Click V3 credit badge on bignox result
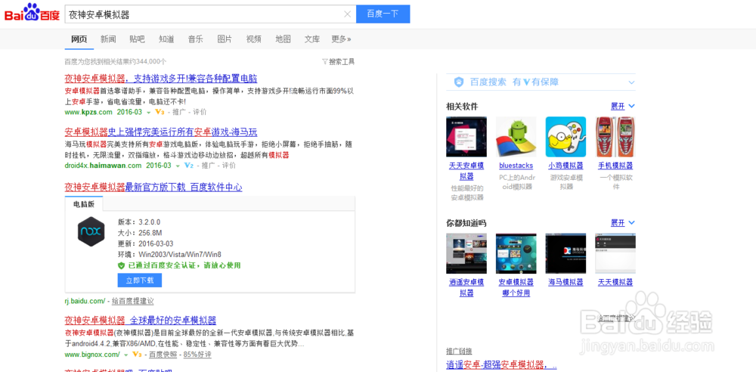The width and height of the screenshot is (756, 372). coord(137,355)
